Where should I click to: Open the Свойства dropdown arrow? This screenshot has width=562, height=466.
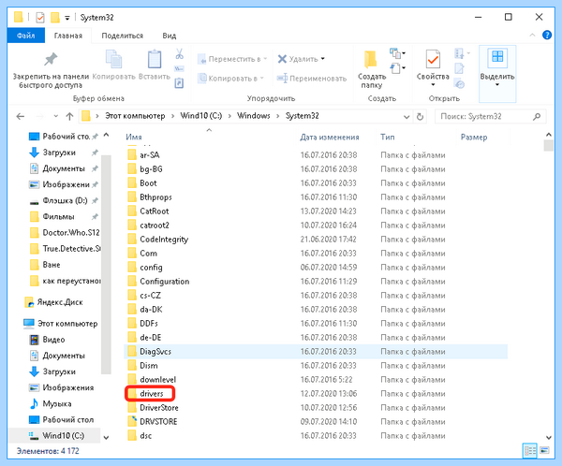pos(433,85)
